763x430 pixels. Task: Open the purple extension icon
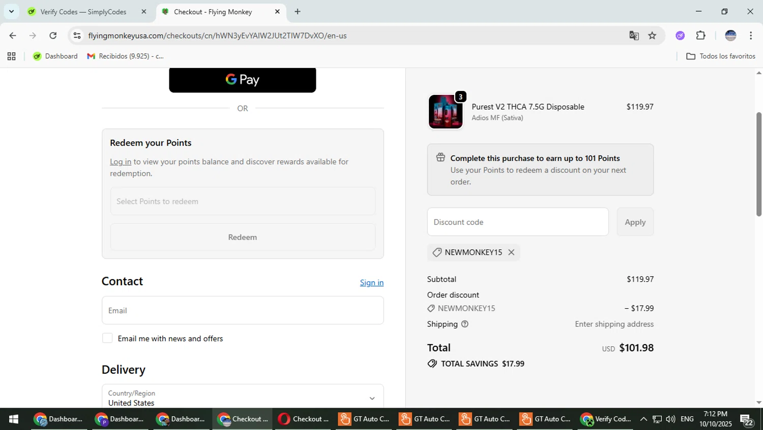coord(681,36)
